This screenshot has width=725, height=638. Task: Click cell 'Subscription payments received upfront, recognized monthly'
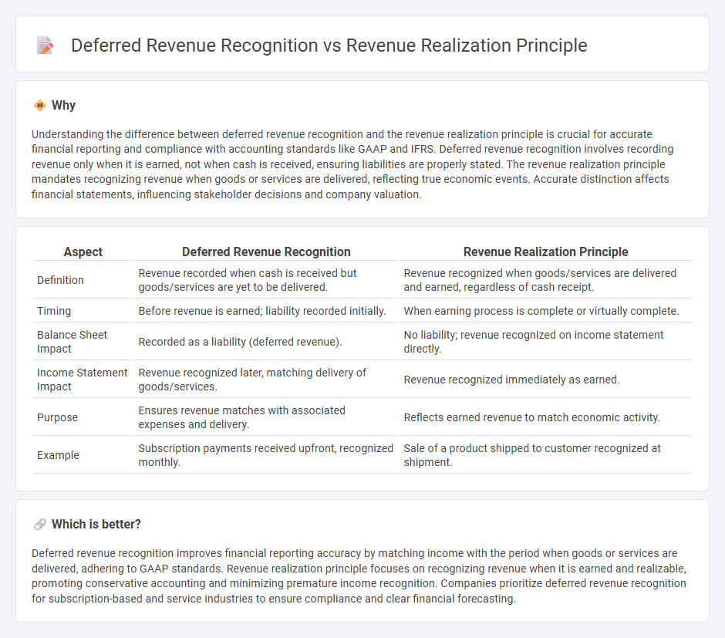click(x=266, y=455)
